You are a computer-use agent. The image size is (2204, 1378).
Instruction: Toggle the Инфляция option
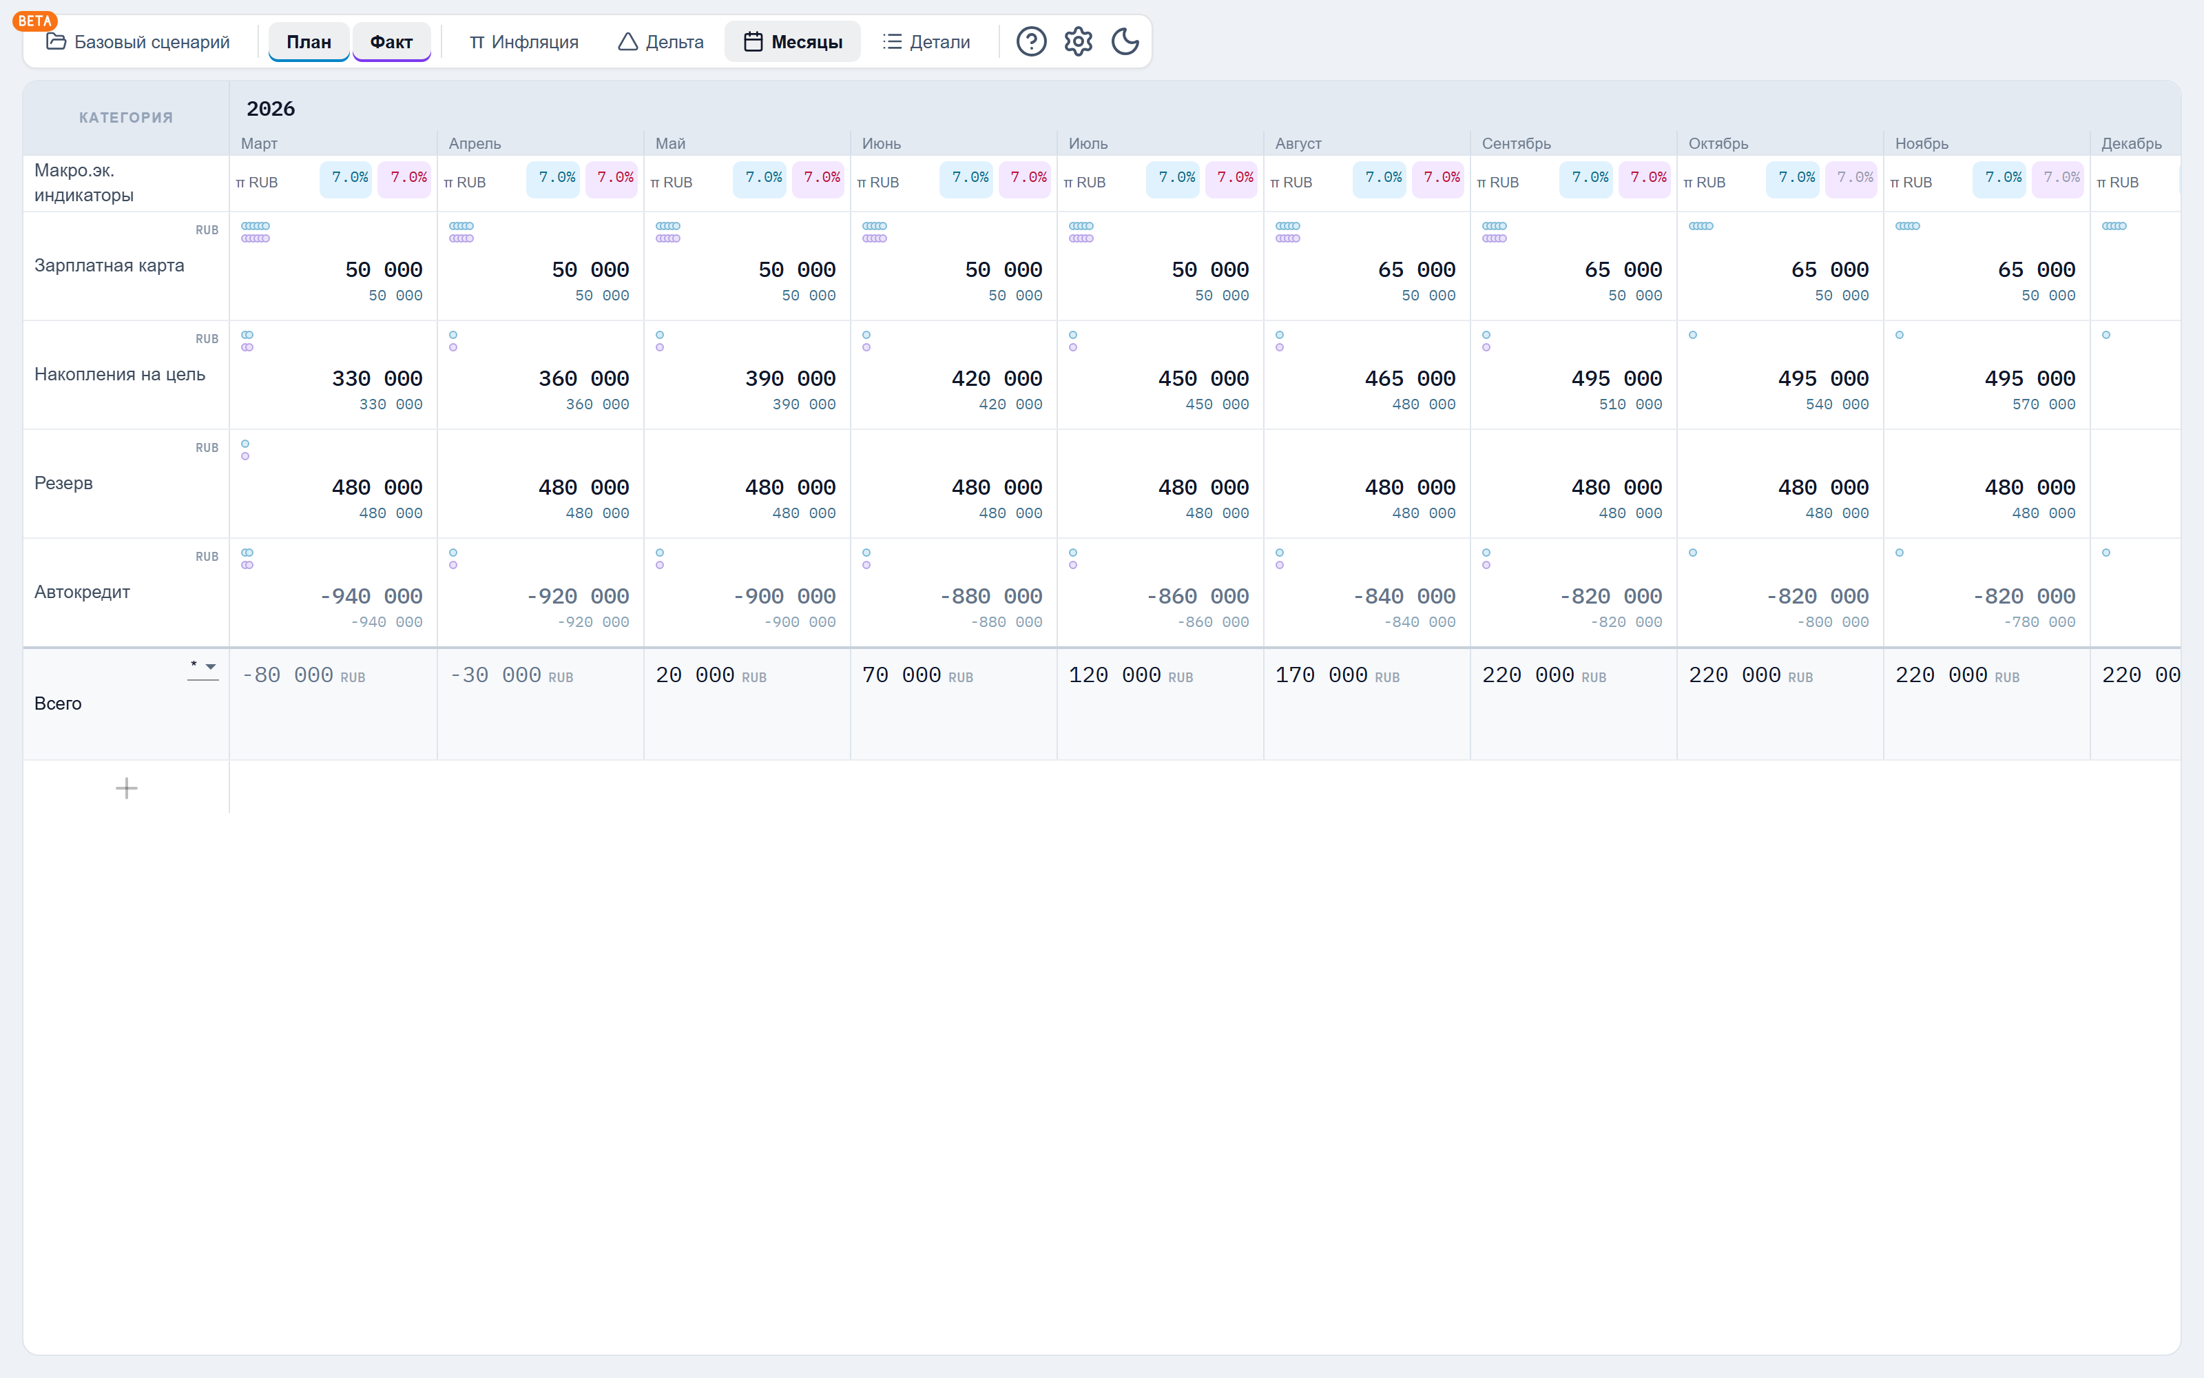(523, 42)
